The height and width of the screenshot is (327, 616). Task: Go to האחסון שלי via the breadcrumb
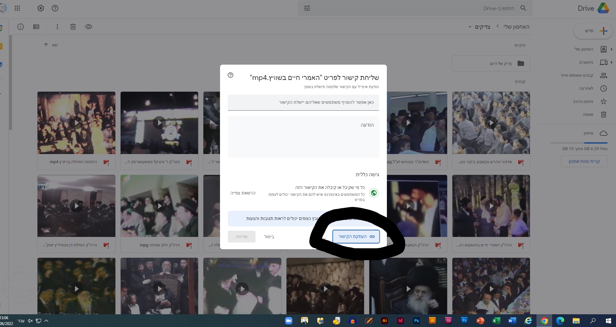pos(516,27)
